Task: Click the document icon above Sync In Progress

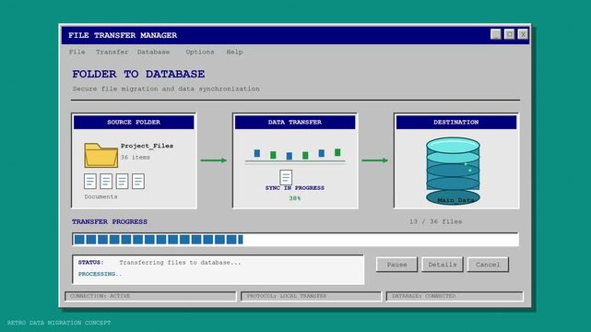Action: point(286,177)
